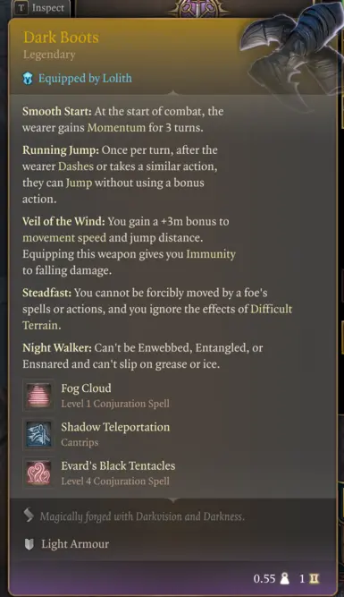The width and height of the screenshot is (344, 597).
Task: Click the Light Armour shield icon
Action: (29, 544)
